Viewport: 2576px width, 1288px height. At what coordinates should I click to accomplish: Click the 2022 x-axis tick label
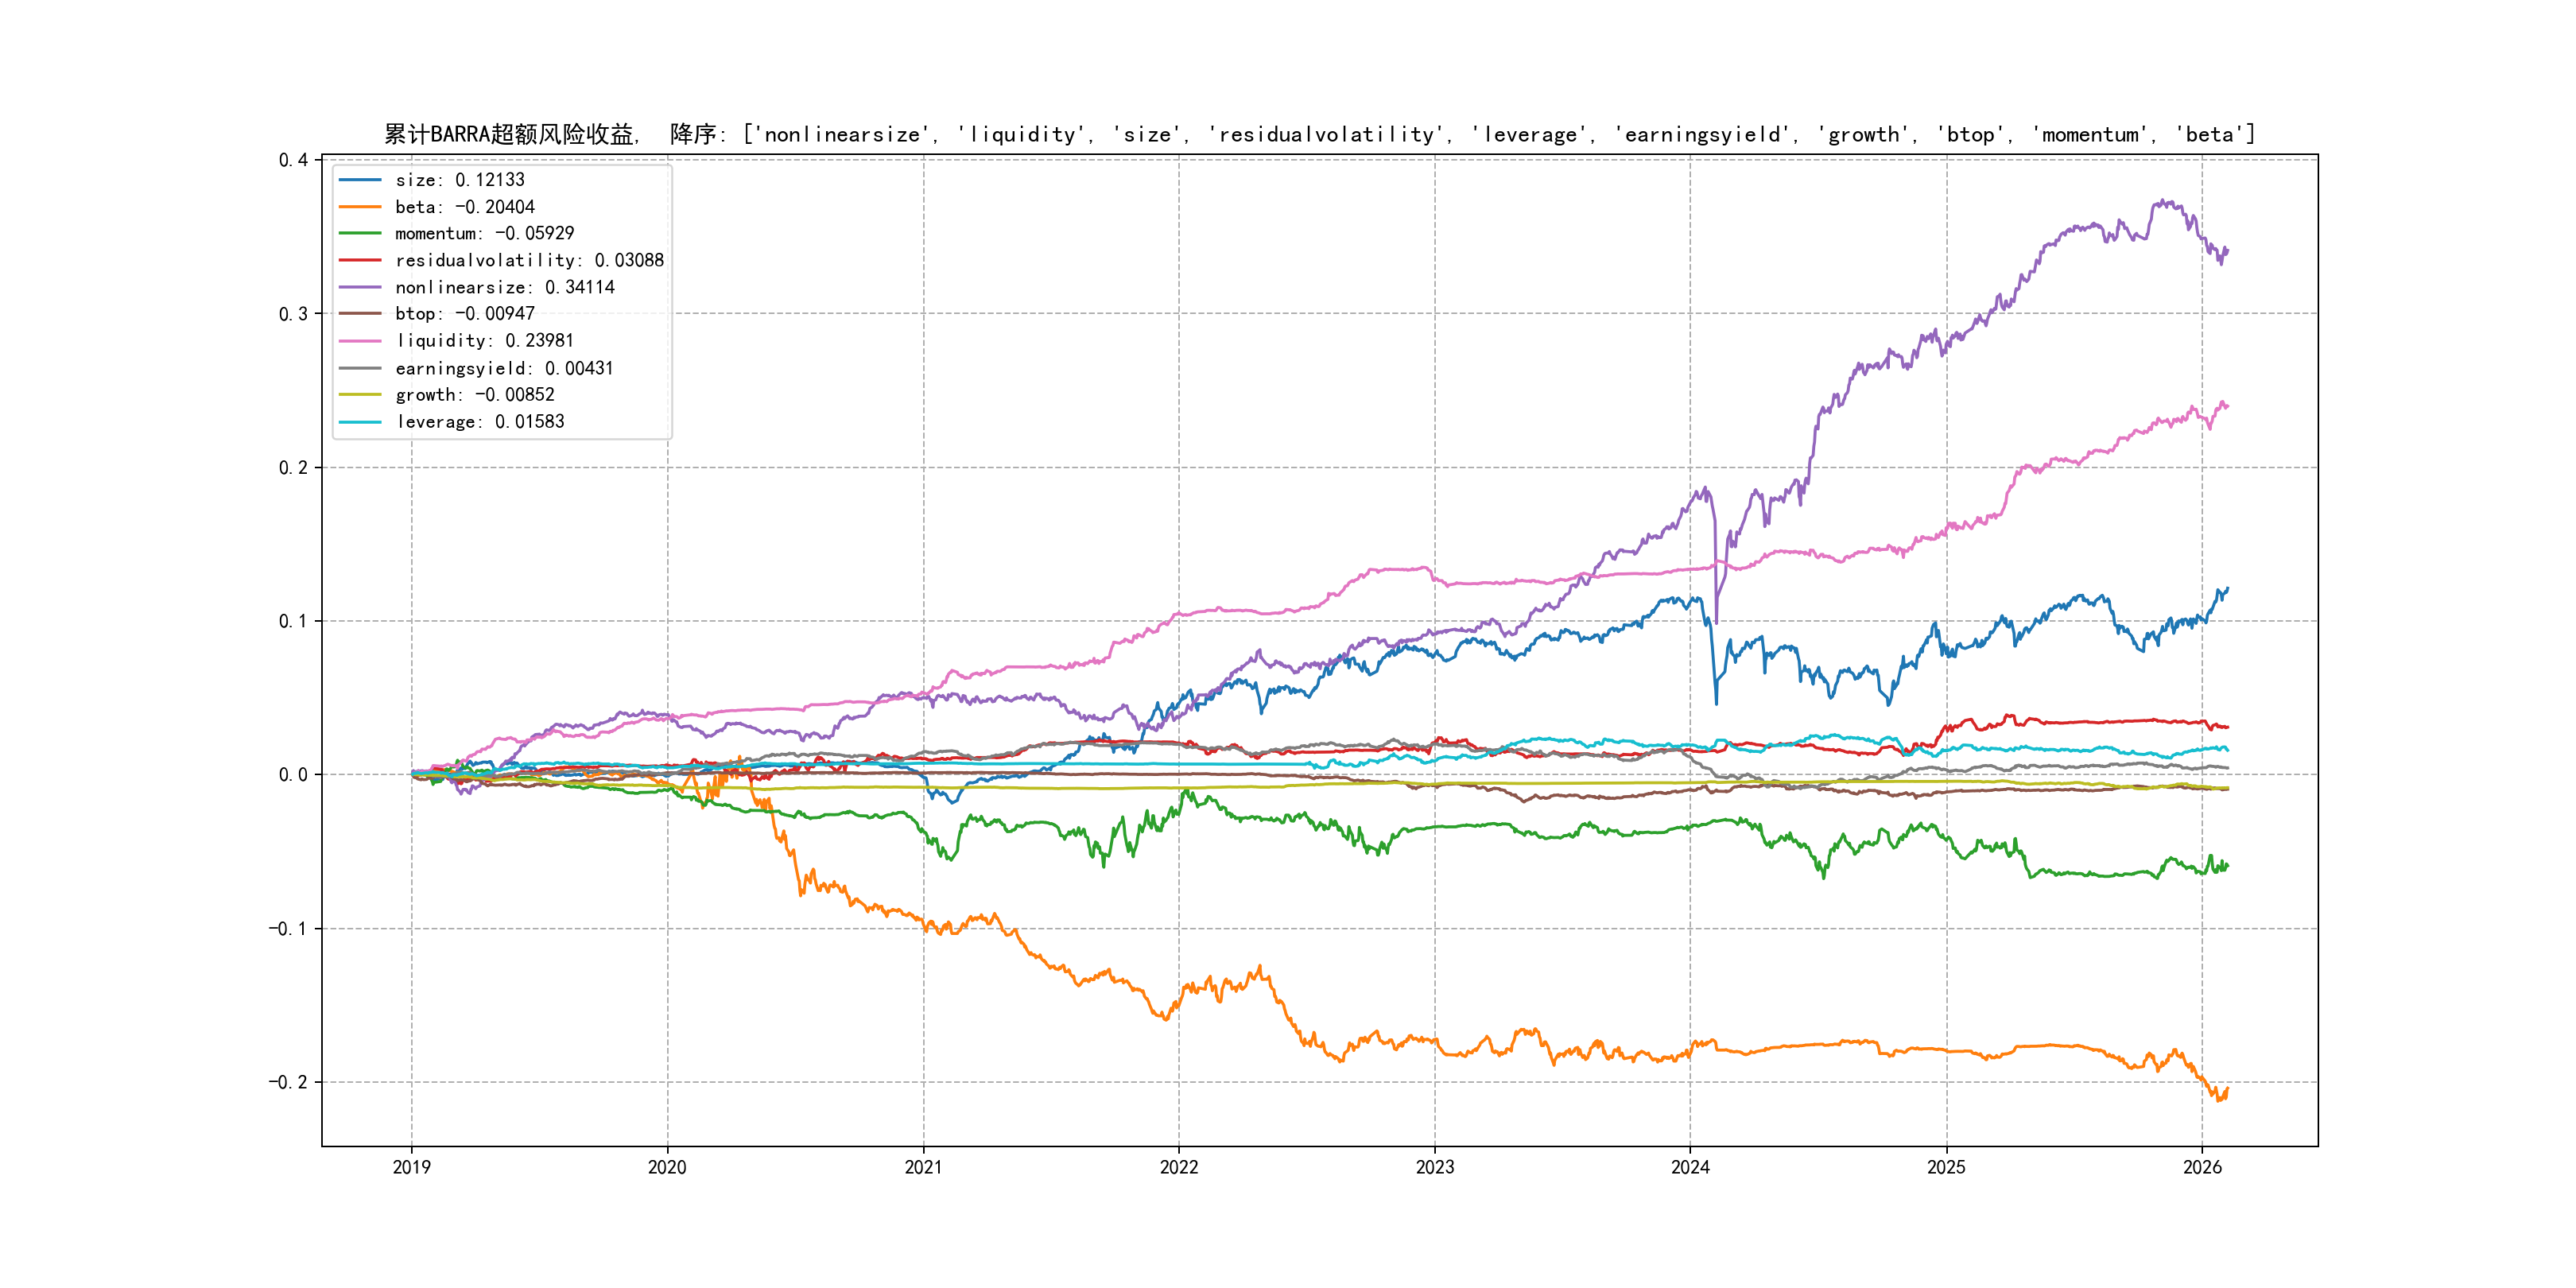click(1178, 1167)
